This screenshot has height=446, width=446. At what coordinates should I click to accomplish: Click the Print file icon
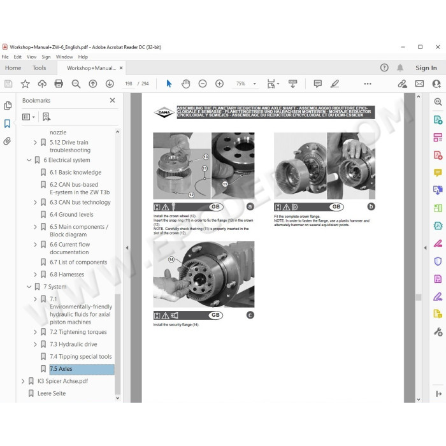pyautogui.click(x=59, y=83)
